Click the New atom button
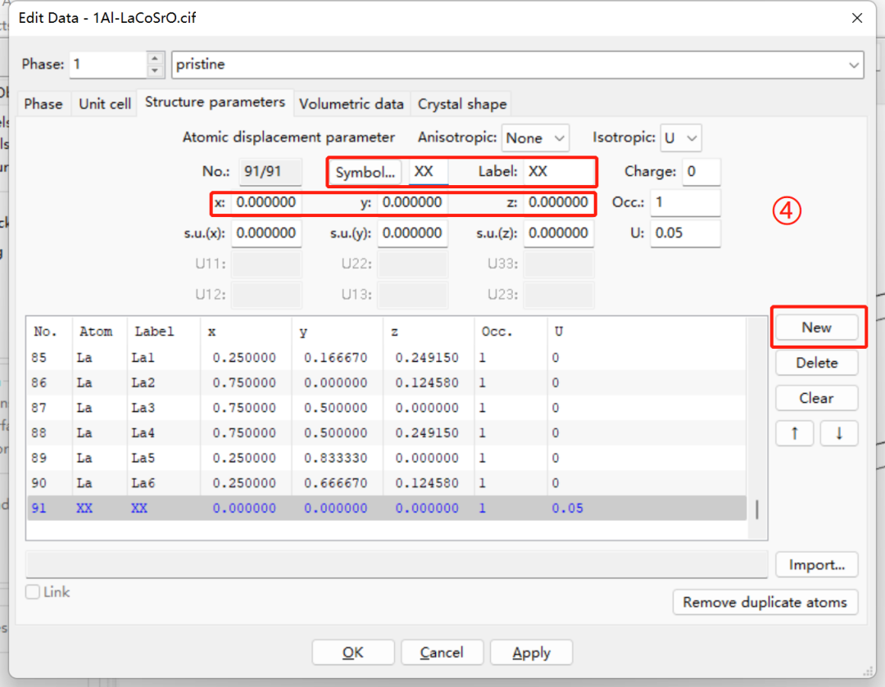Screen dimensions: 885x687 816,328
